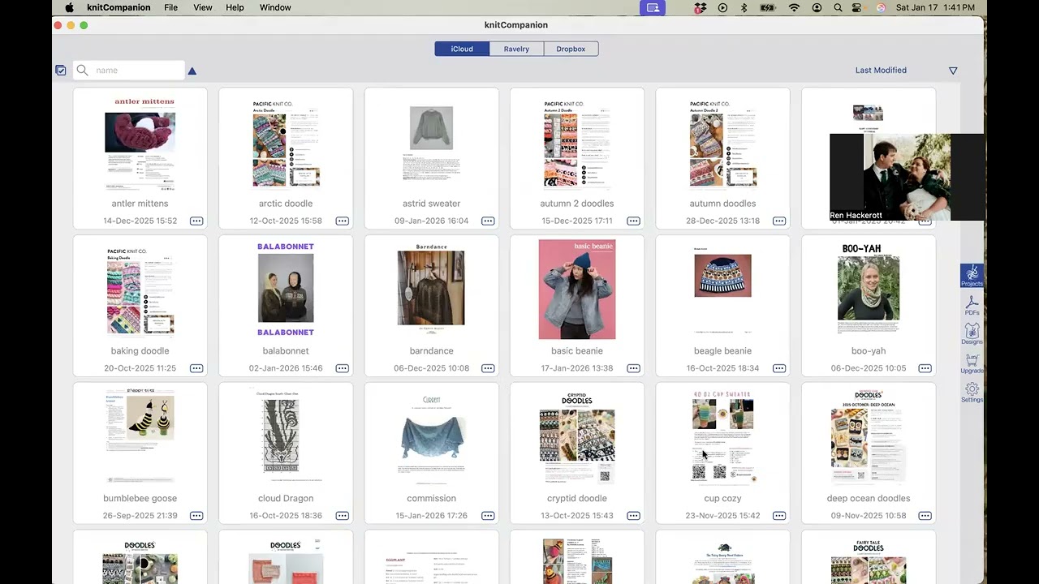Open the PDFs sidebar icon

[x=972, y=305]
